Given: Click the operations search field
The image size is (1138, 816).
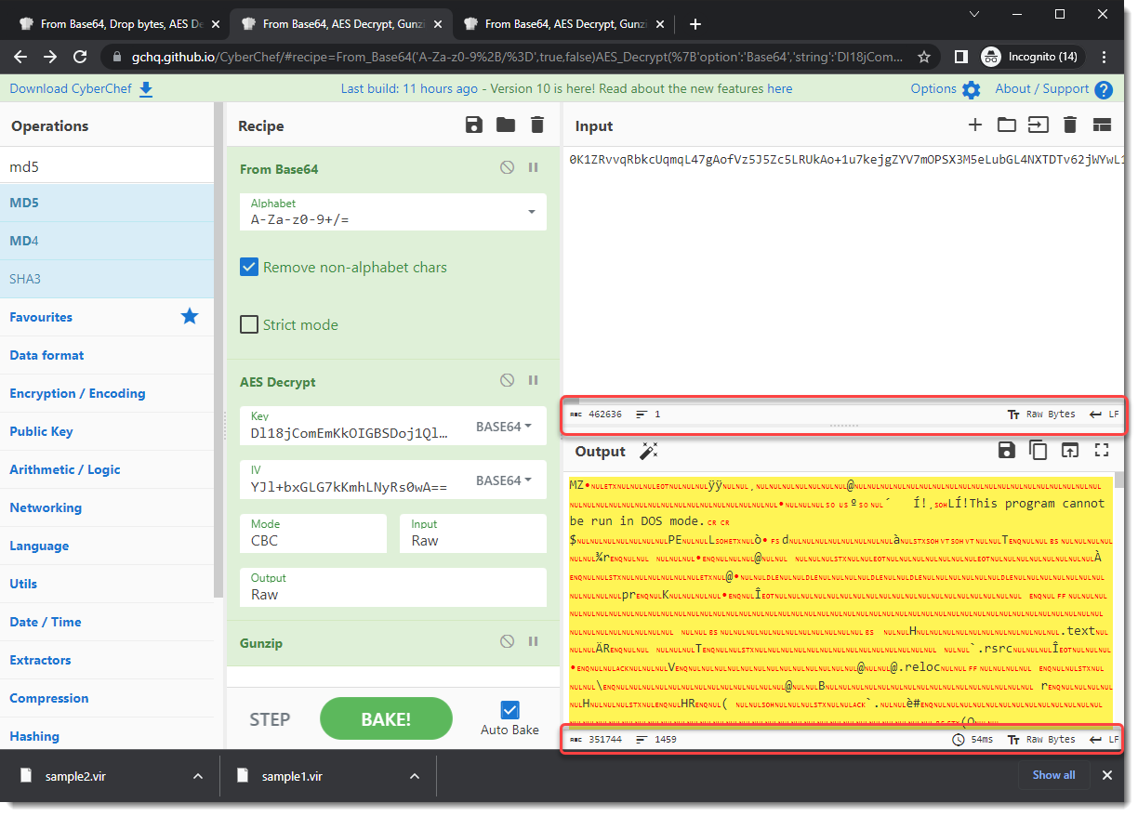Looking at the screenshot, I should tap(107, 167).
